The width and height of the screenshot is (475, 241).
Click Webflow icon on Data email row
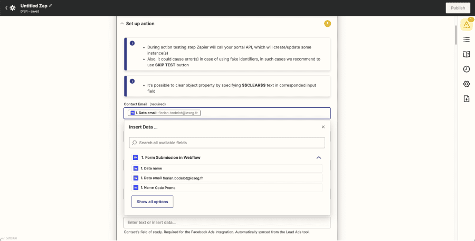[136, 178]
